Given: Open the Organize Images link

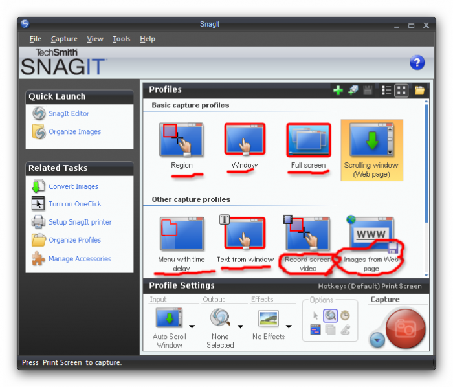Looking at the screenshot, I should pos(75,131).
